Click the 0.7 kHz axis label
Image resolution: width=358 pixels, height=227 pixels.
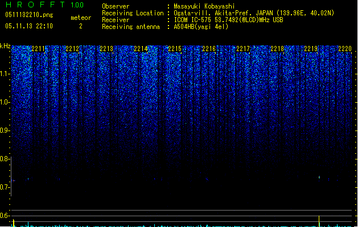click(x=5, y=187)
